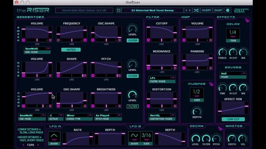Click the LFO B DEPTH envelope
Screen dimensions: 266x149
[x=170, y=139]
